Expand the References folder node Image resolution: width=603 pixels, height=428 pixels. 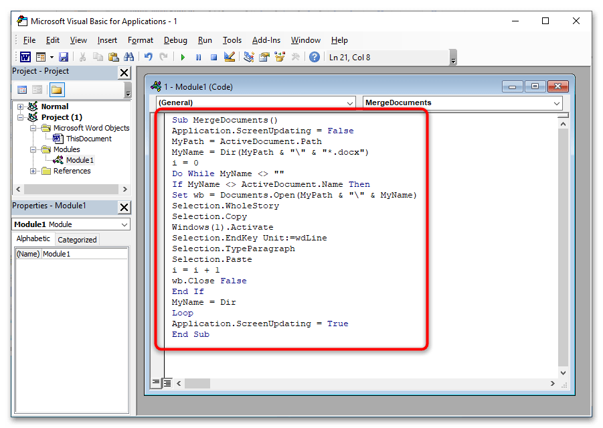[x=33, y=171]
